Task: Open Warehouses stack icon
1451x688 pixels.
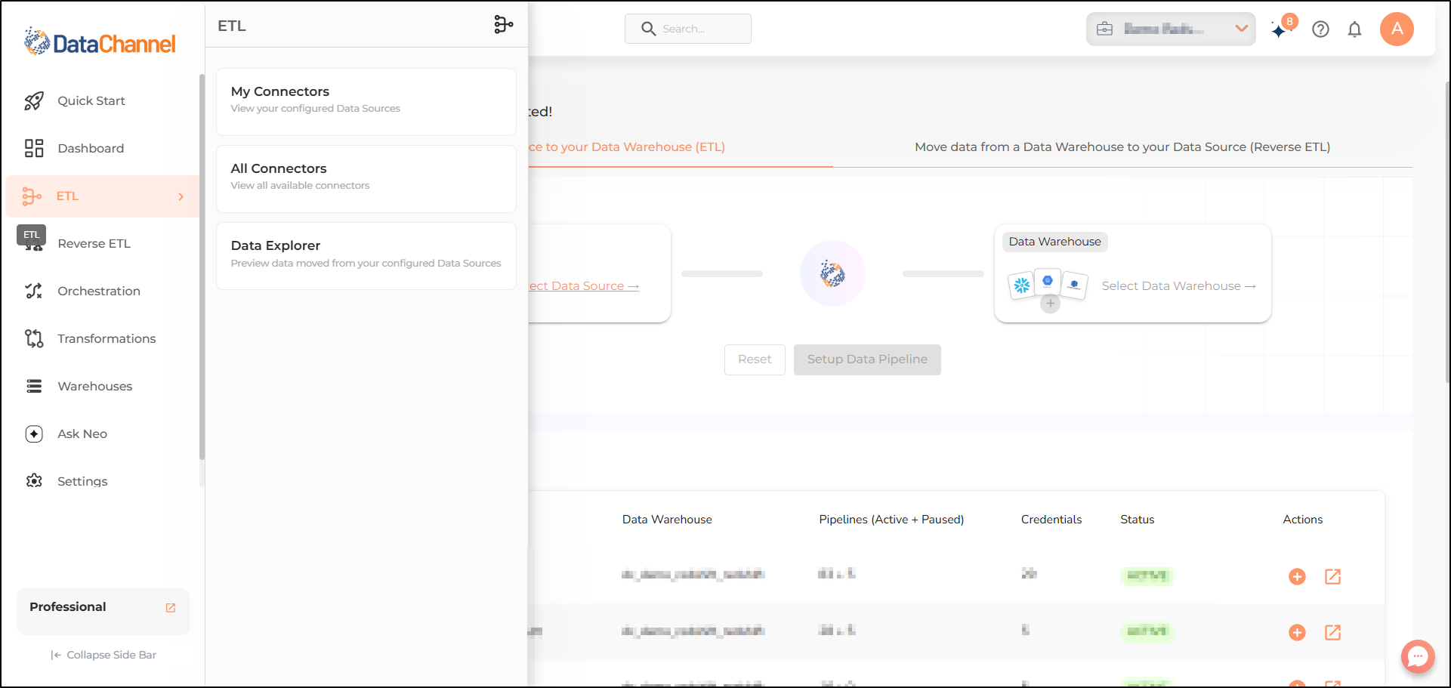Action: (x=34, y=386)
